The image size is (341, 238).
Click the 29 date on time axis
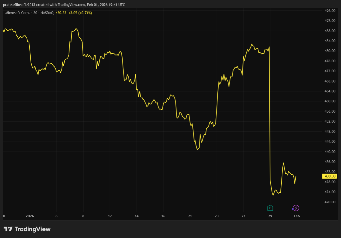[x=270, y=216]
